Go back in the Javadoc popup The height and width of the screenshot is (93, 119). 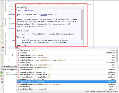click(x=18, y=8)
